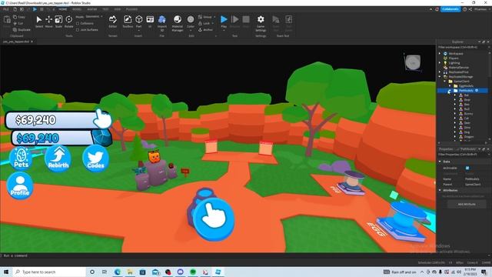This screenshot has height=277, width=492.
Task: Open the Mode Geometric dropdown
Action: click(x=94, y=17)
